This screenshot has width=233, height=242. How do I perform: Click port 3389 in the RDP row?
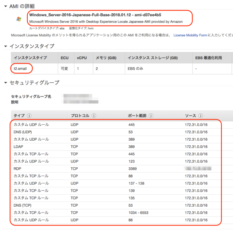133,169
